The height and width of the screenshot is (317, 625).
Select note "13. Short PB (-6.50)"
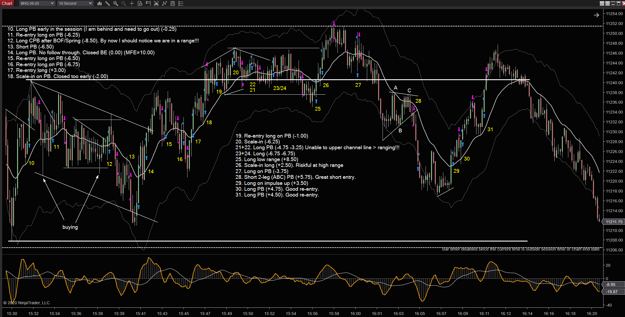point(31,47)
